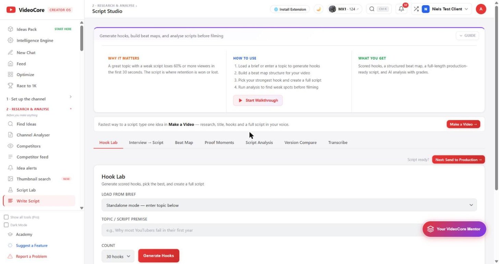
Task: Click the Idea alerts bell icon
Action: click(x=10, y=168)
